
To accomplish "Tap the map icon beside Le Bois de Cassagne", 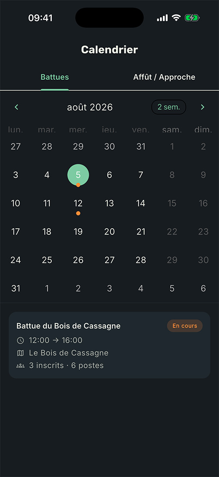I will click(x=20, y=353).
